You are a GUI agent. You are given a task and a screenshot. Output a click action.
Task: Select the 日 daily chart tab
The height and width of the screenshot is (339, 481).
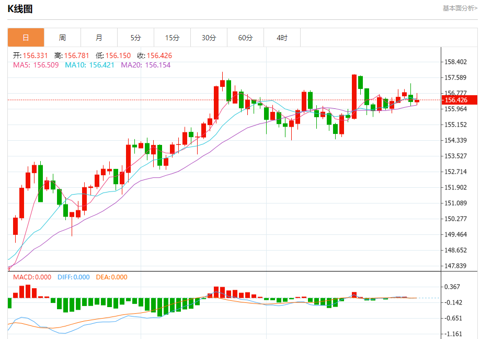[26, 38]
